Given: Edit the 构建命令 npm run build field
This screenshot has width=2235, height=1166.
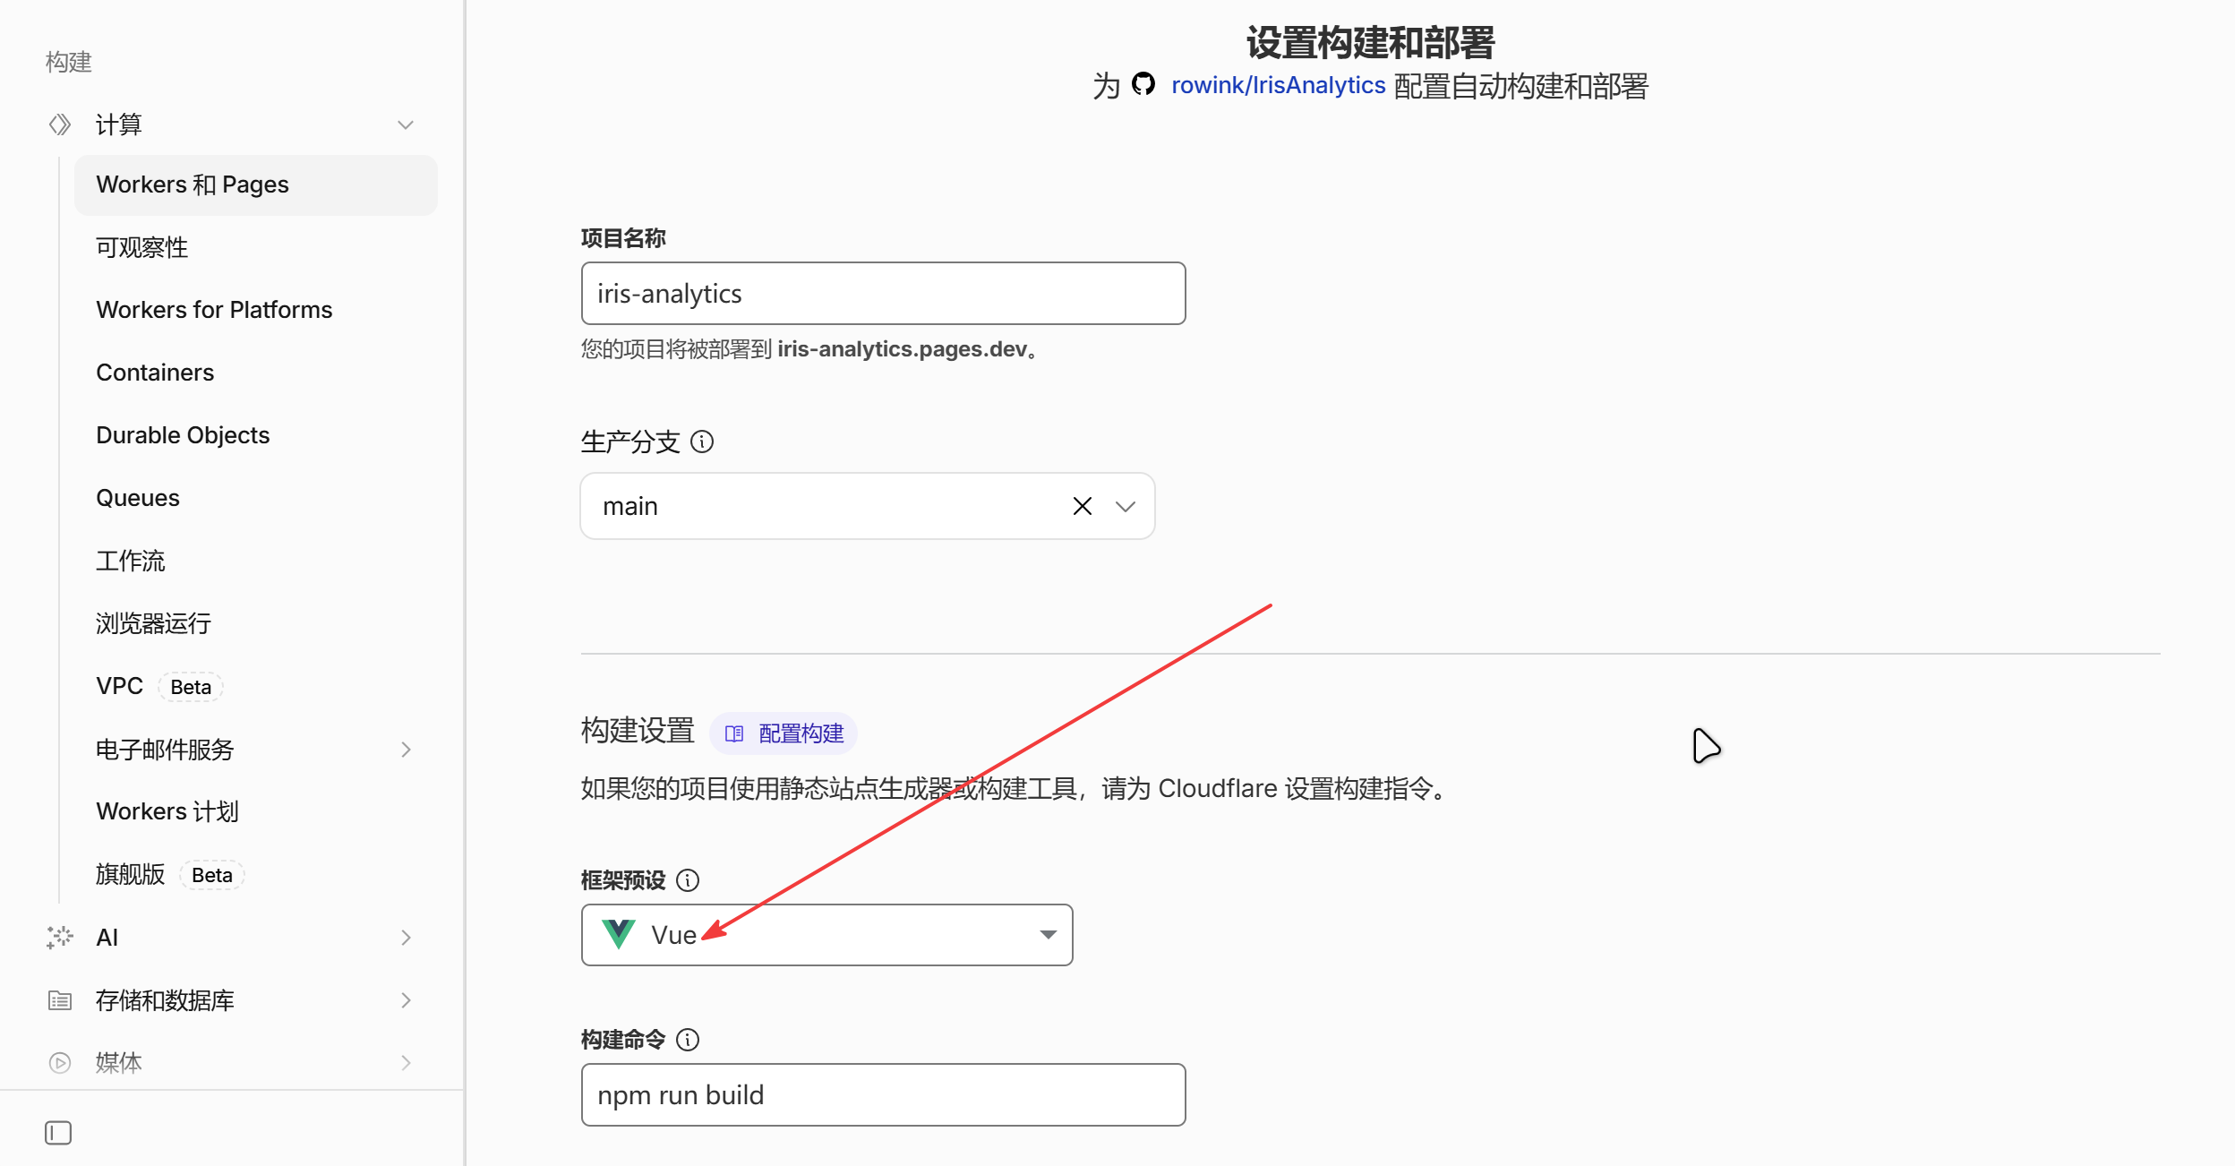Looking at the screenshot, I should [x=883, y=1095].
